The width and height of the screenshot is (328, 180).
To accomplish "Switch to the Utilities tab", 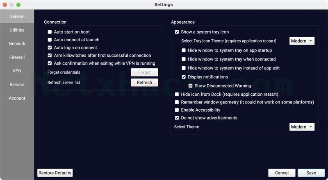I will tap(17, 30).
